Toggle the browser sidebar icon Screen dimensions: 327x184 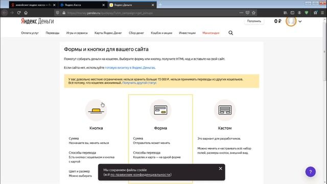pyautogui.click(x=292, y=13)
